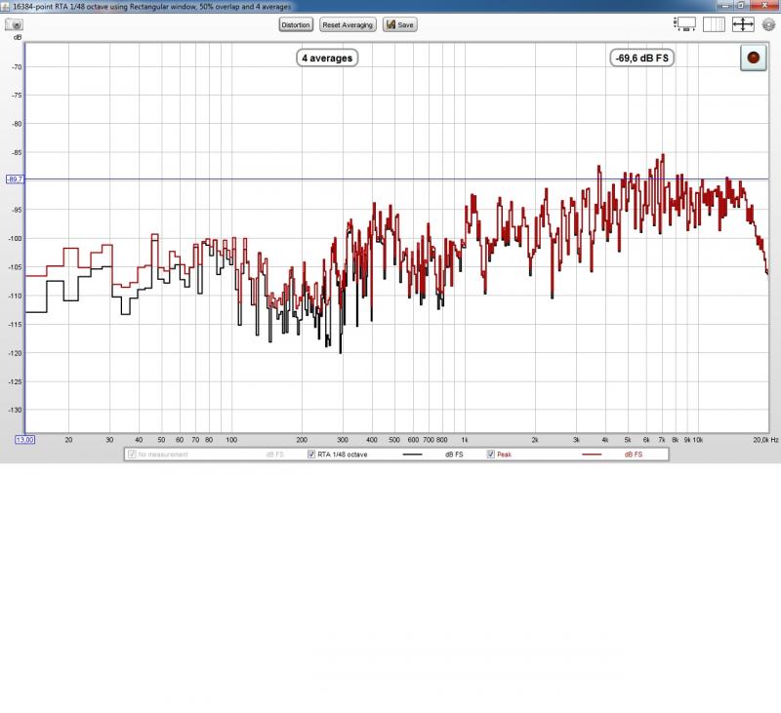Image resolution: width=781 pixels, height=713 pixels.
Task: Click the 4 averages indicator label
Action: (327, 59)
